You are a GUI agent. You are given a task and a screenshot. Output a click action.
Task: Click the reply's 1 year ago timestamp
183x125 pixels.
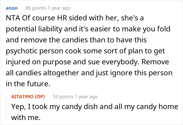pos(86,97)
